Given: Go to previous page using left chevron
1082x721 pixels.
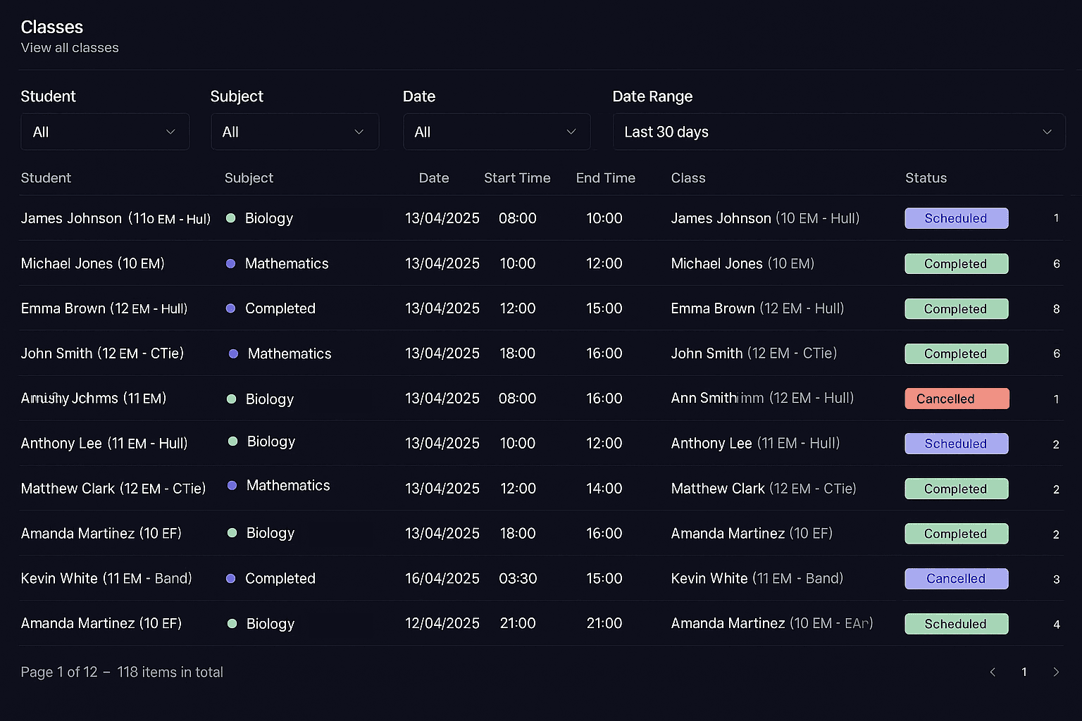Looking at the screenshot, I should click(x=993, y=672).
